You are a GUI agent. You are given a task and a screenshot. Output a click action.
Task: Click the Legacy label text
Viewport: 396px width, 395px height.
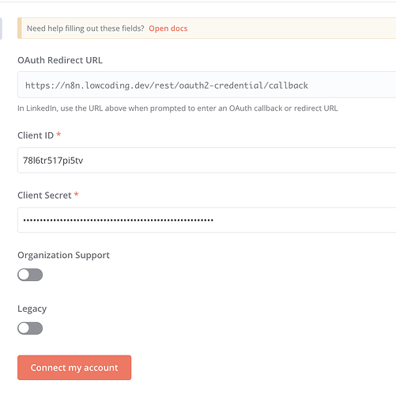[x=32, y=309]
